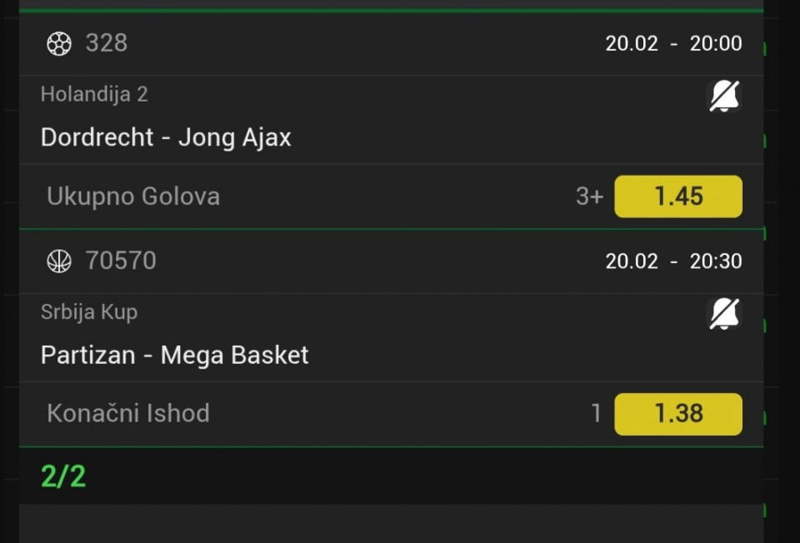800x543 pixels.
Task: Click the Konačni Ishod market label
Action: point(128,414)
